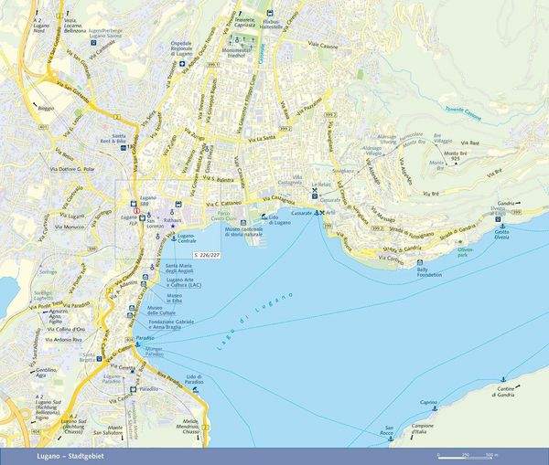Viewport: 549px width, 465px height.
Task: Click the 'Via Pazzalino' street label
Action: 309,105
